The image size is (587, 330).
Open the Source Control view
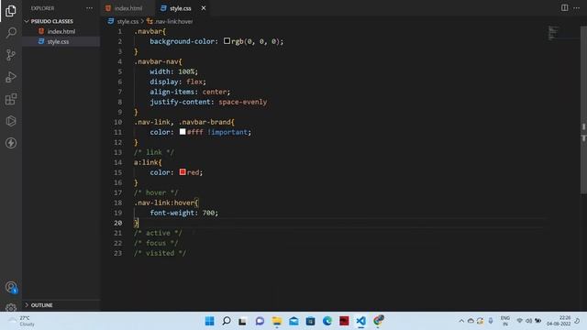[11, 55]
